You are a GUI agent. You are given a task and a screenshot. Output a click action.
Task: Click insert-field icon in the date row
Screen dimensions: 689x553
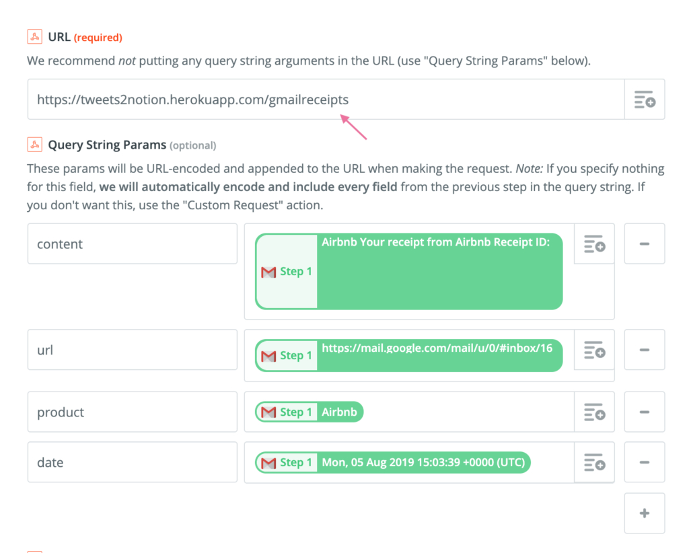594,462
